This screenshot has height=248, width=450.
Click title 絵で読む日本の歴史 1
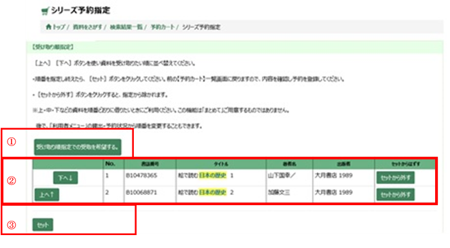click(206, 175)
